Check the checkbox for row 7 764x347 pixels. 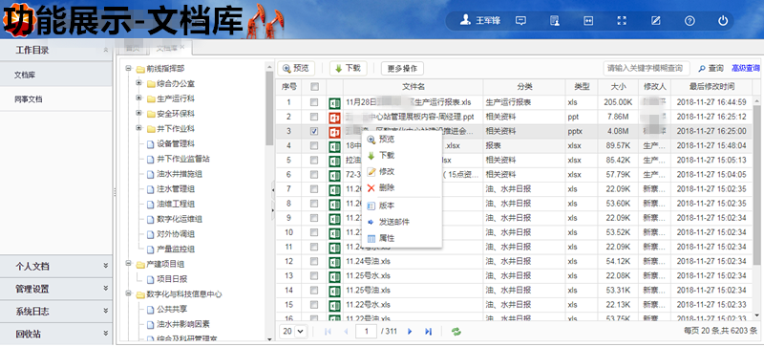point(314,189)
